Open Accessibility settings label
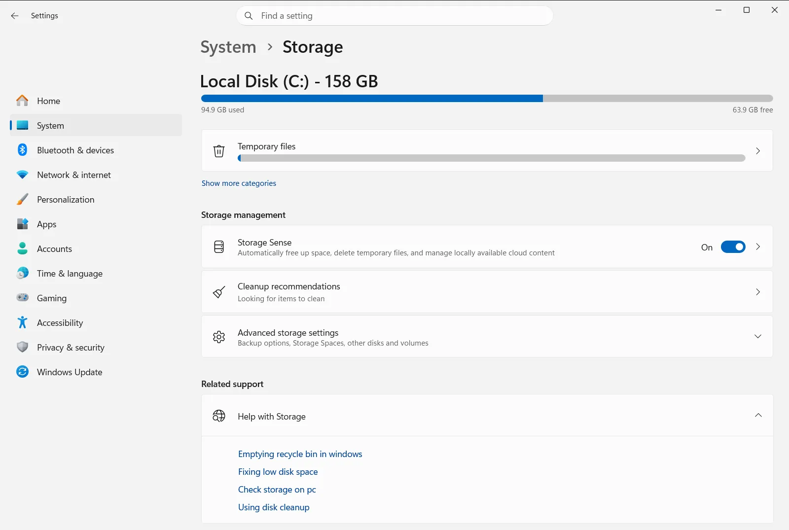 [60, 323]
